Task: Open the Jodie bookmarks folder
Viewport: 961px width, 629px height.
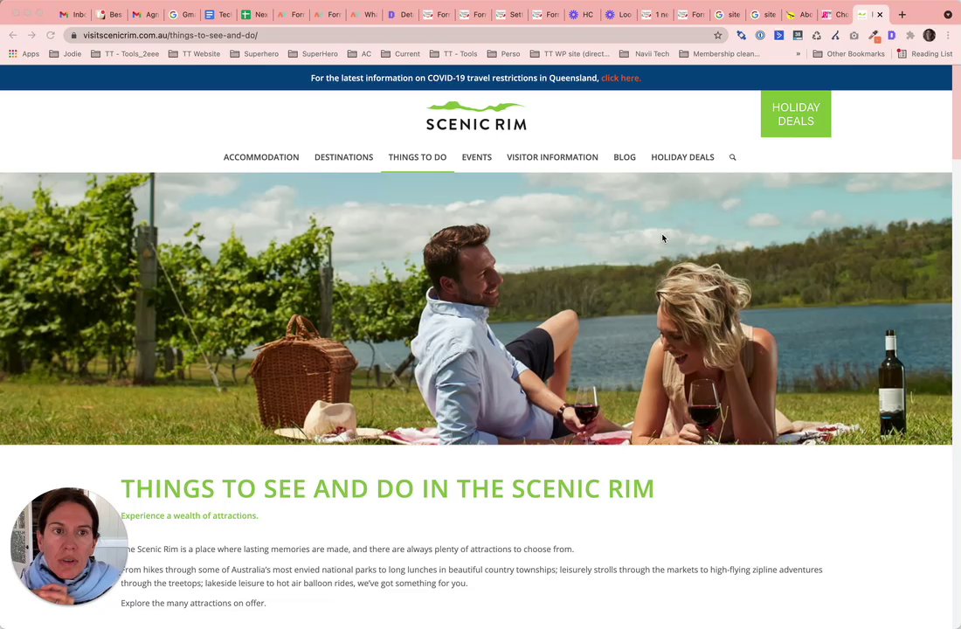Action: coord(65,54)
